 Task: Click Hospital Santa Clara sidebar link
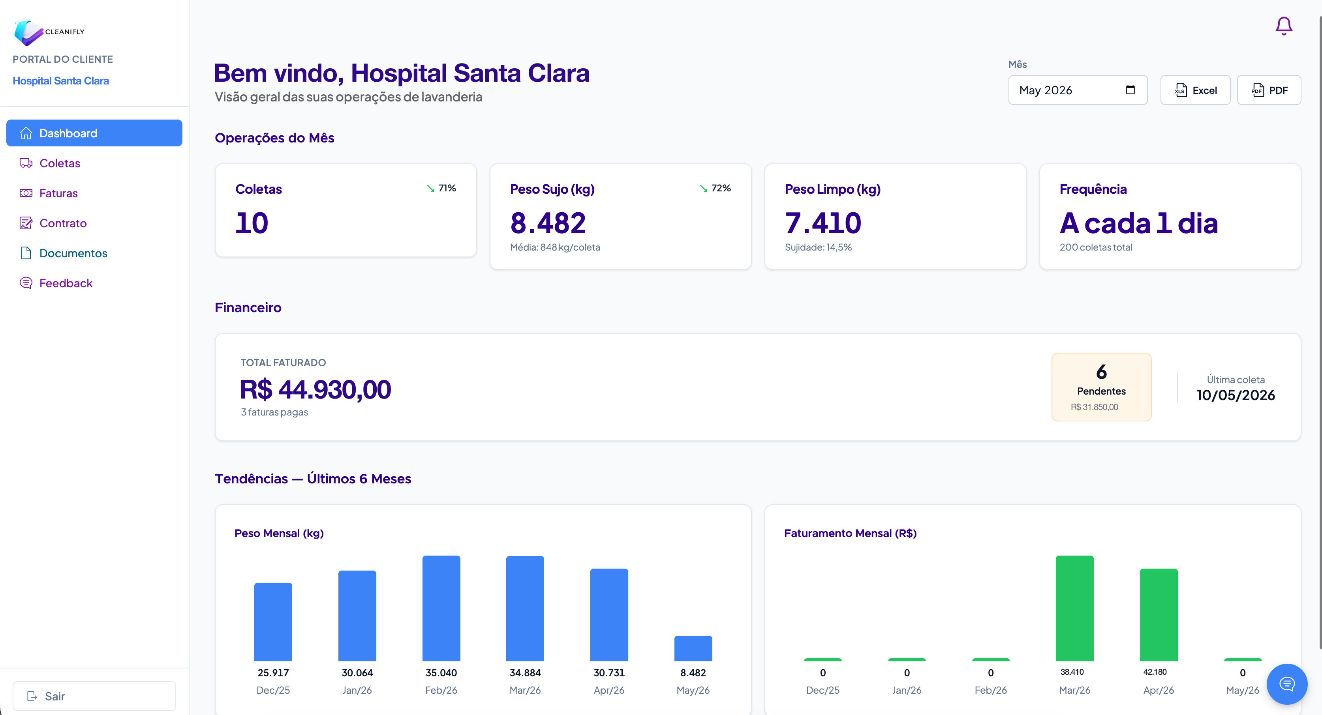(x=60, y=81)
